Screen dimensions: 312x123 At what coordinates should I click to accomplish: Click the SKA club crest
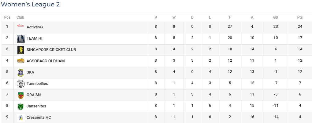[21, 73]
